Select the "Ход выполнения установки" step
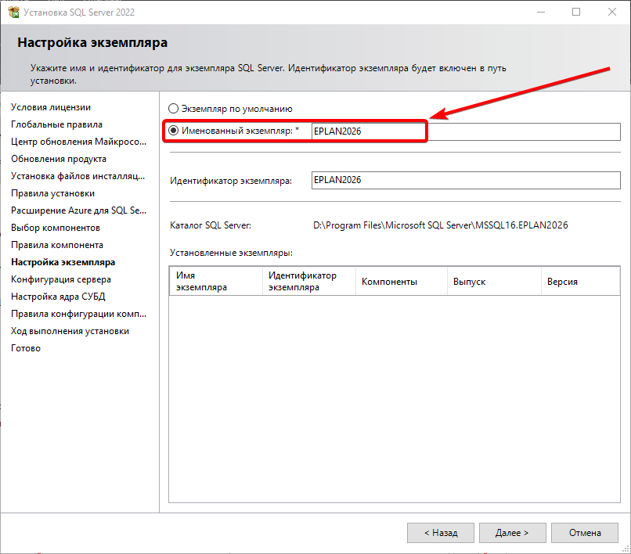This screenshot has width=631, height=554. coord(70,331)
